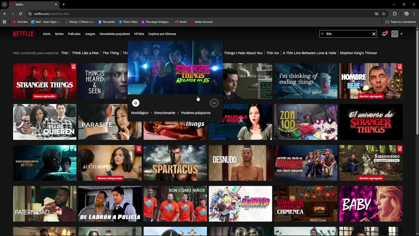
Task: Open The Little Things thumbnail
Action: 247,81
